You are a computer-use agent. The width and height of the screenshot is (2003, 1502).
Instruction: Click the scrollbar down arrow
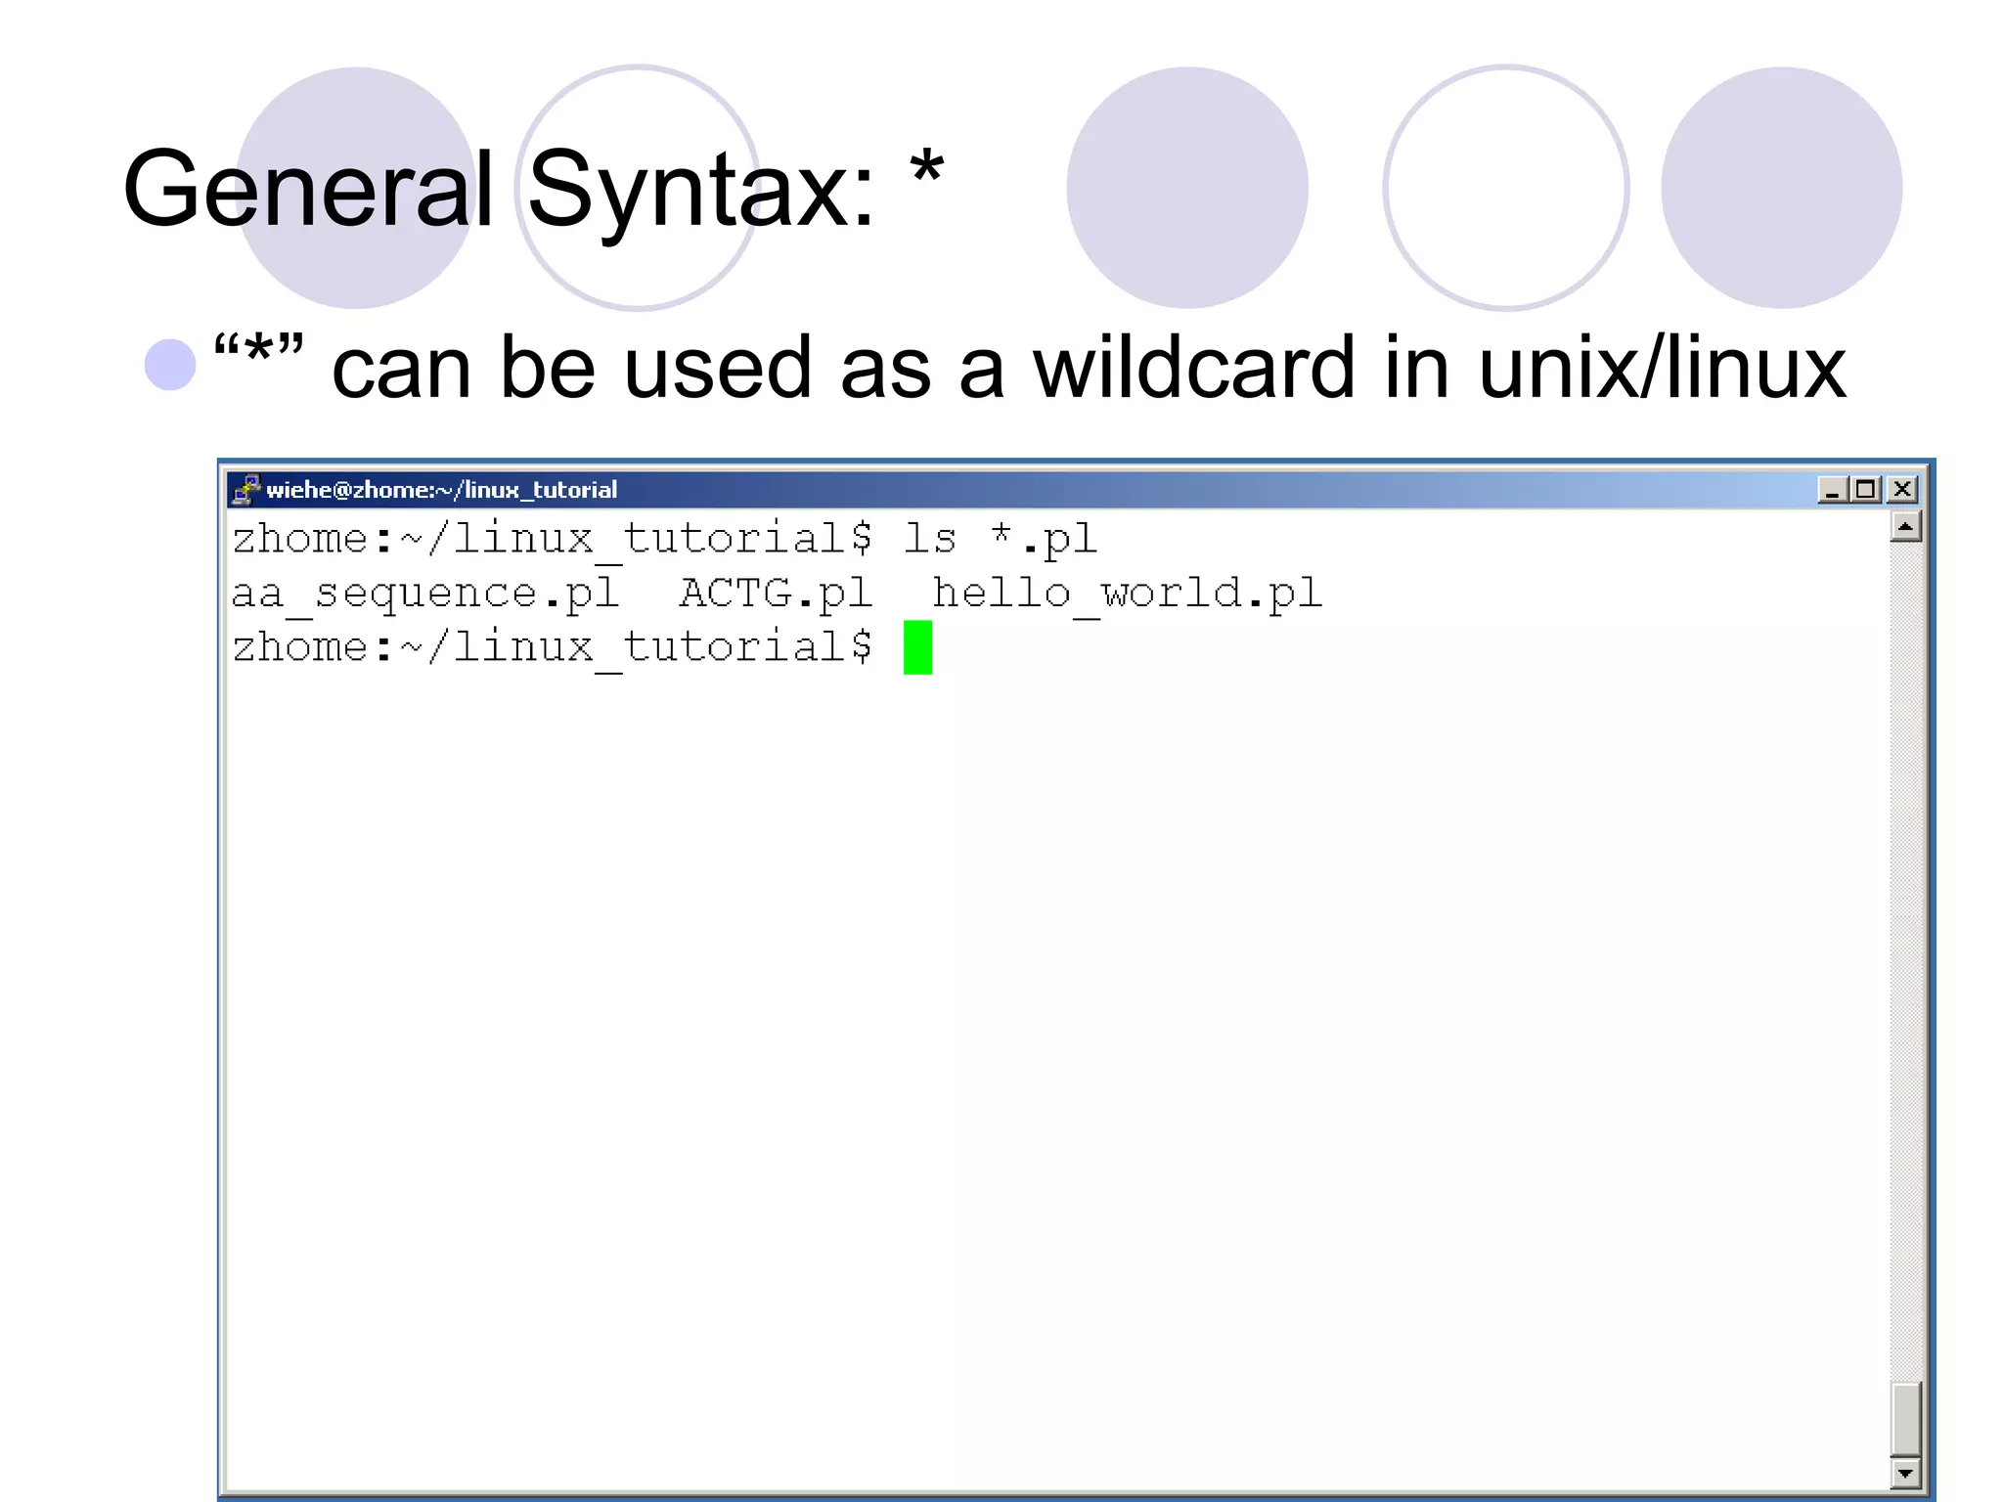point(1905,1472)
